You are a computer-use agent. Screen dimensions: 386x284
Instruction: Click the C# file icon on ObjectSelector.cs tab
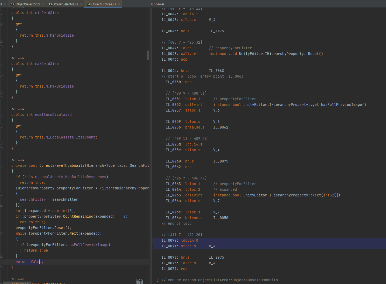click(x=12, y=4)
